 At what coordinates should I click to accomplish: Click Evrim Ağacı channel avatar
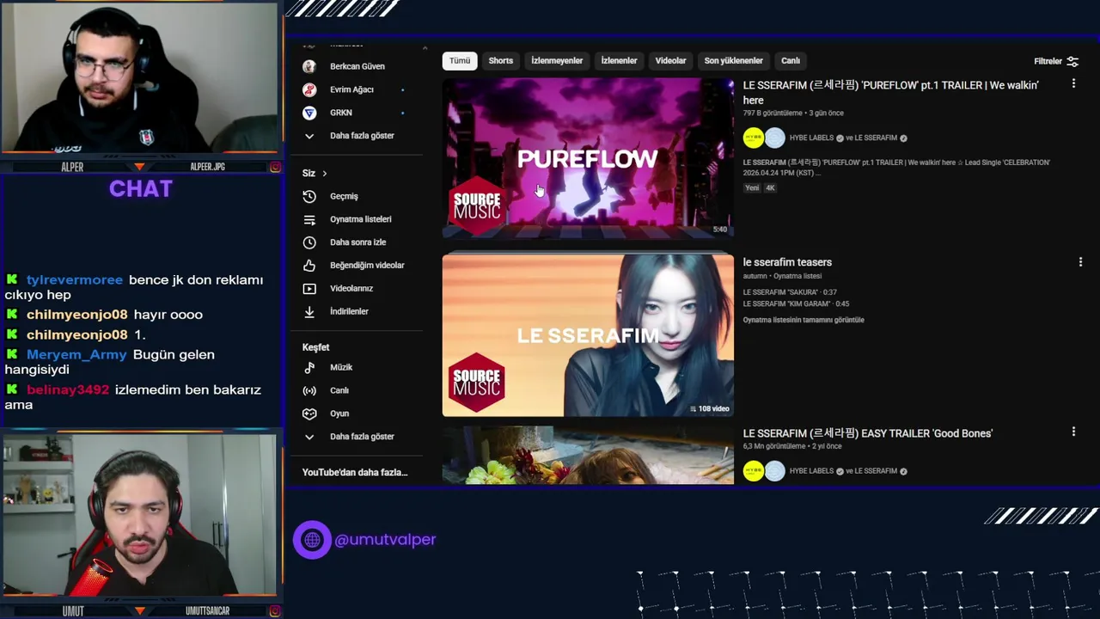point(309,89)
